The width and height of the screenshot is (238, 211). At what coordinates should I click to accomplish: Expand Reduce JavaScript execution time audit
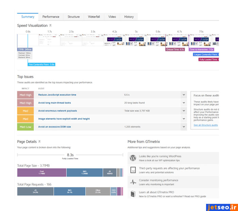coord(184,95)
